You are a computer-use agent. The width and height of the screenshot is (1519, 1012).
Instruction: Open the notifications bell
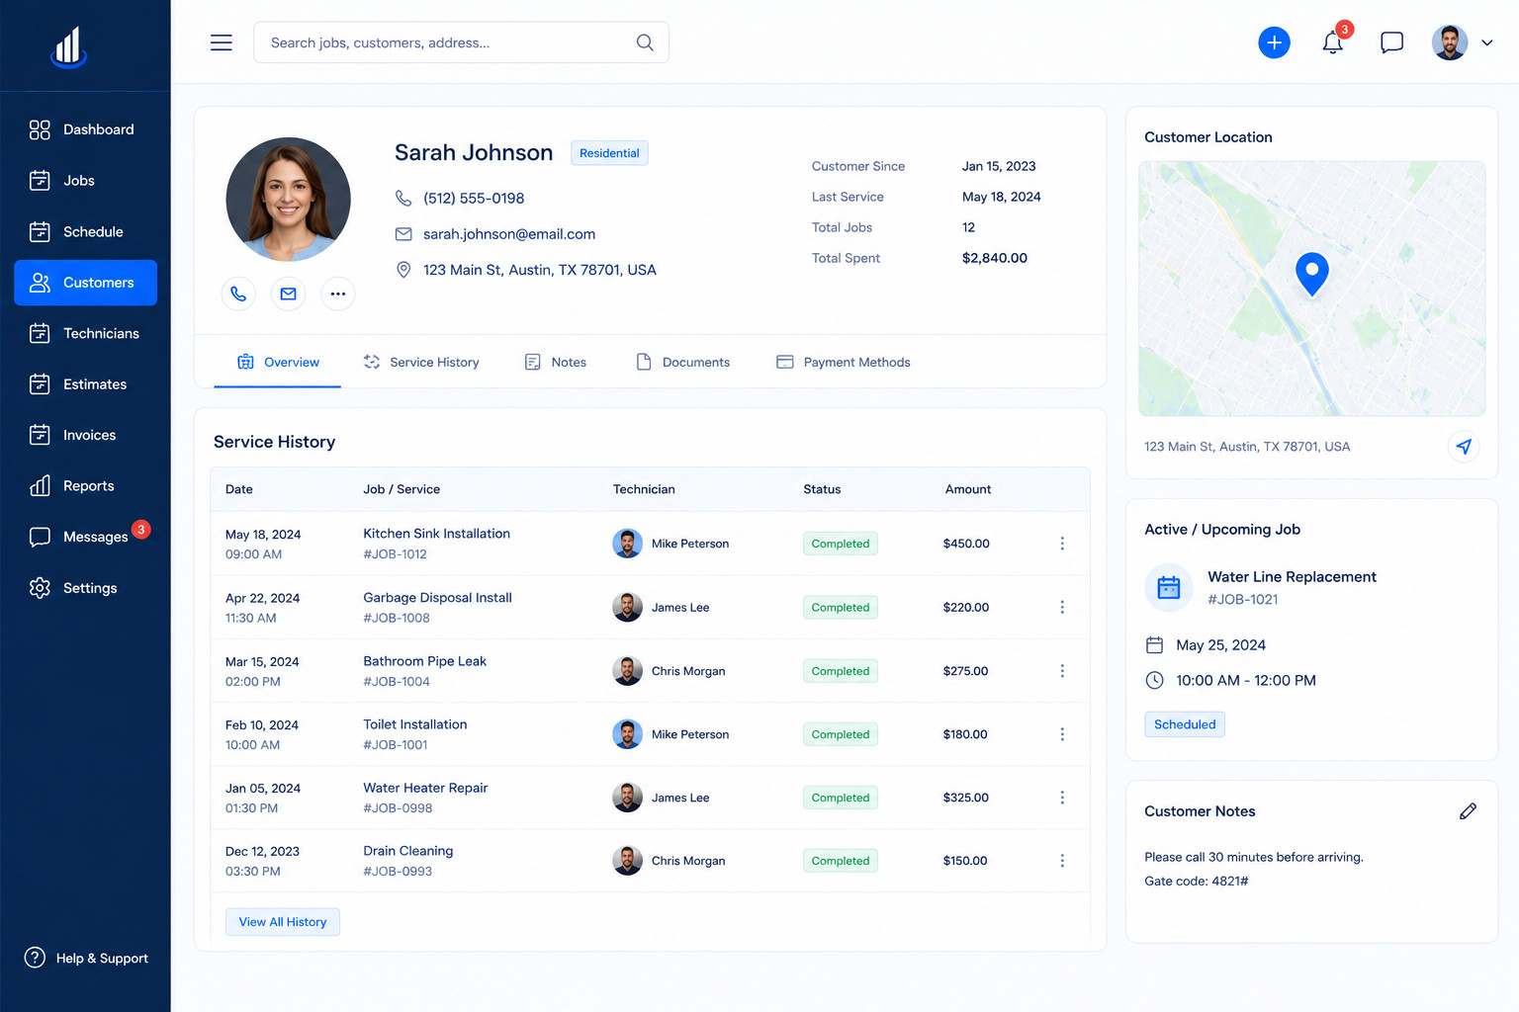1333,42
